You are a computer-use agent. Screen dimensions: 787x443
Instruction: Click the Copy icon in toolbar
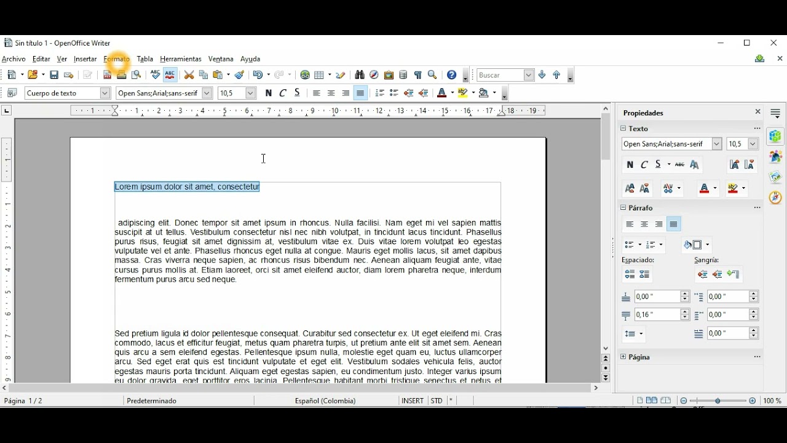coord(204,75)
